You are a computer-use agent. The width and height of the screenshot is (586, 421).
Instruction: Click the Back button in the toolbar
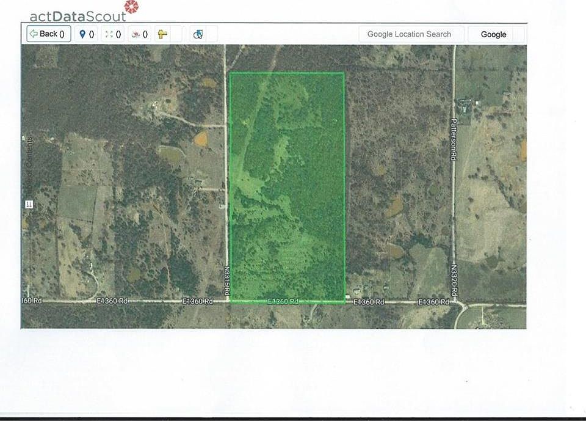pos(49,34)
